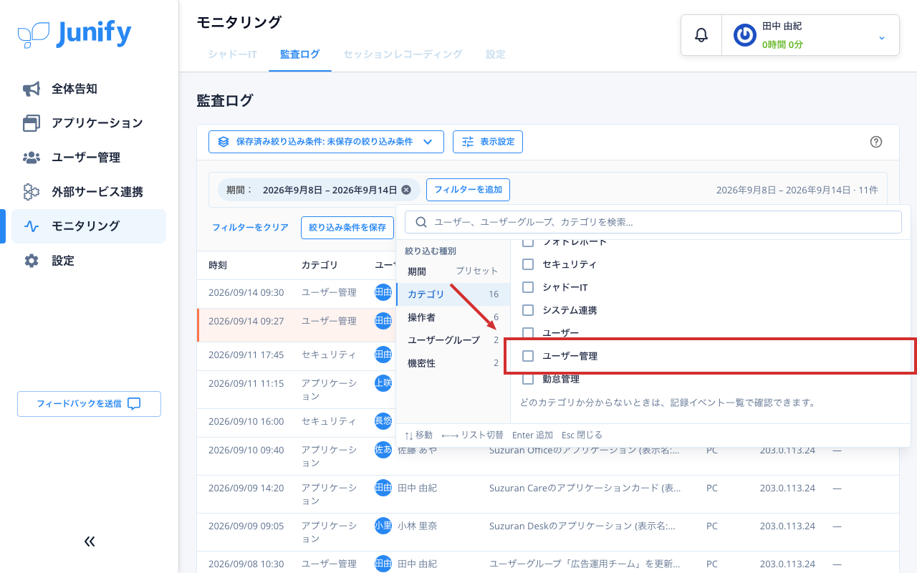
Task: Click the ユーザー管理 people icon in sidebar
Action: point(32,158)
